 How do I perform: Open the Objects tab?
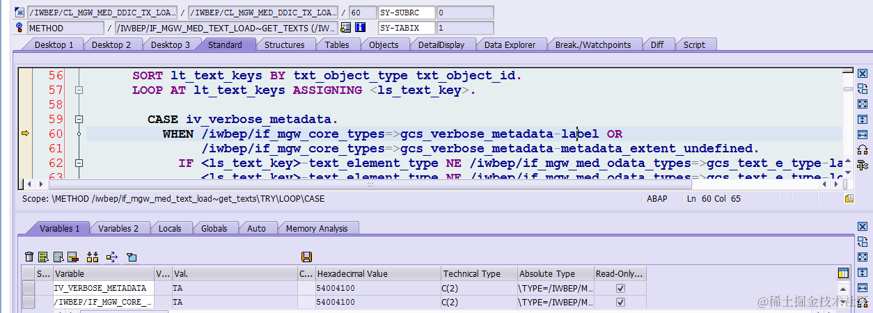384,45
